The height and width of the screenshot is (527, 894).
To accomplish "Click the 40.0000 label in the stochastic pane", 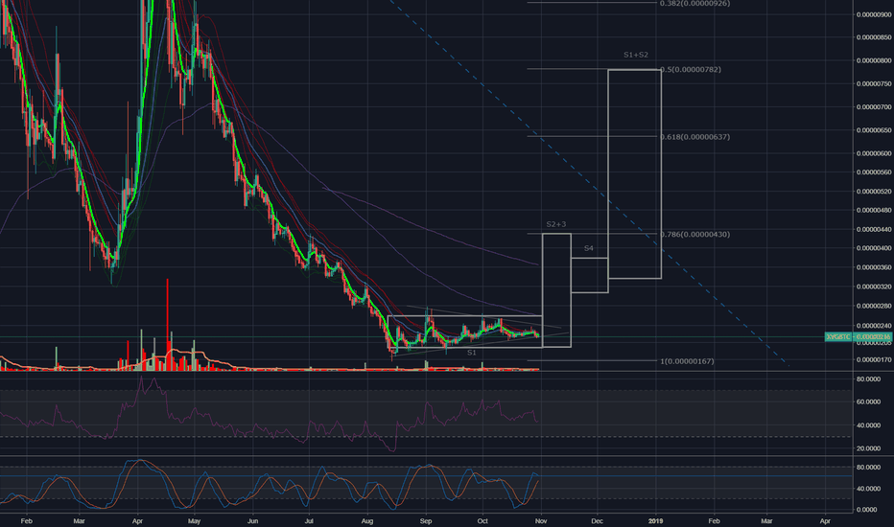I will point(868,489).
